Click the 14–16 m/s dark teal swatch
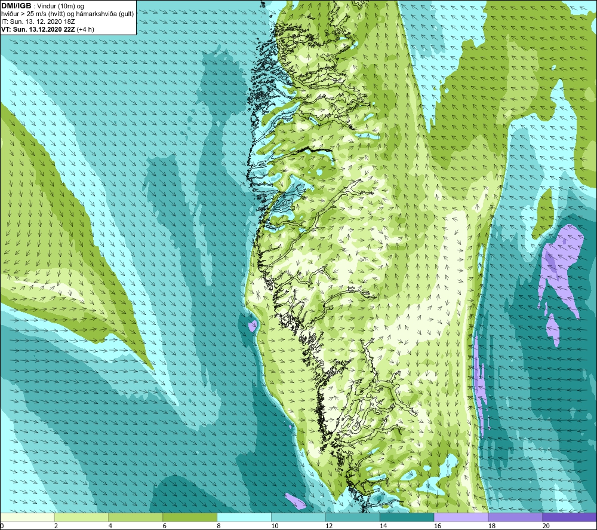 point(407,517)
